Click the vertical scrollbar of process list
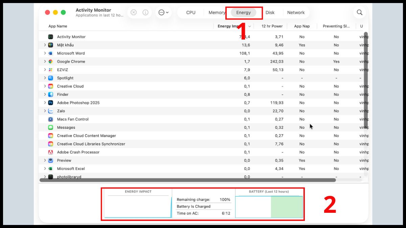Screen dimensions: 406x228 [366, 81]
